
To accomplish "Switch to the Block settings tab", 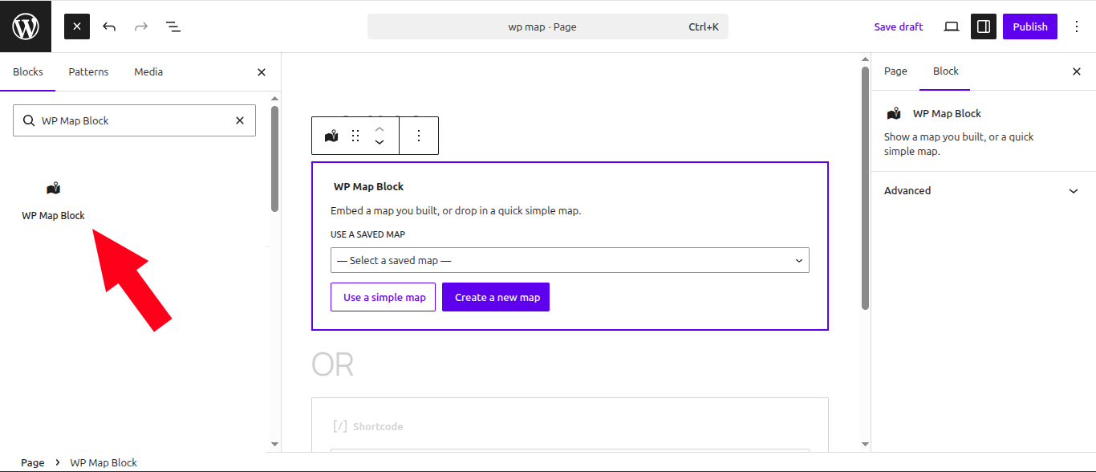I will point(946,71).
